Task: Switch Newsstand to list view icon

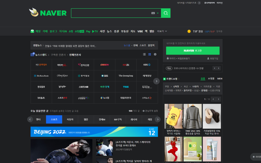Action: [144, 54]
